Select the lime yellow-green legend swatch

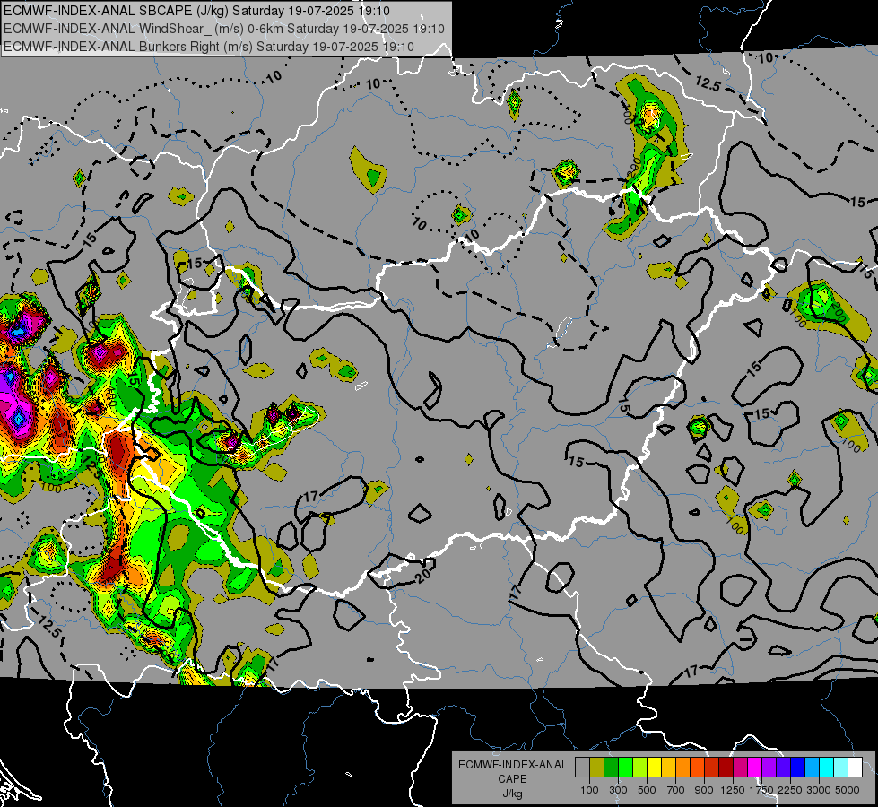640,768
